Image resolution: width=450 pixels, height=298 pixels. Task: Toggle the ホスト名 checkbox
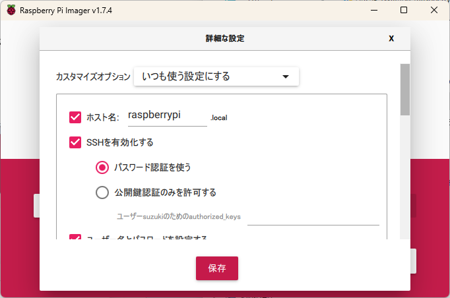tap(75, 117)
